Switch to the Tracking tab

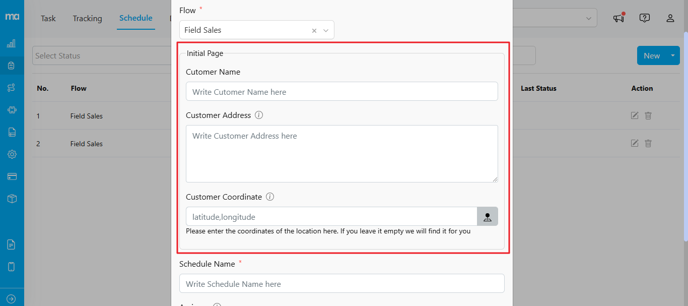tap(87, 18)
